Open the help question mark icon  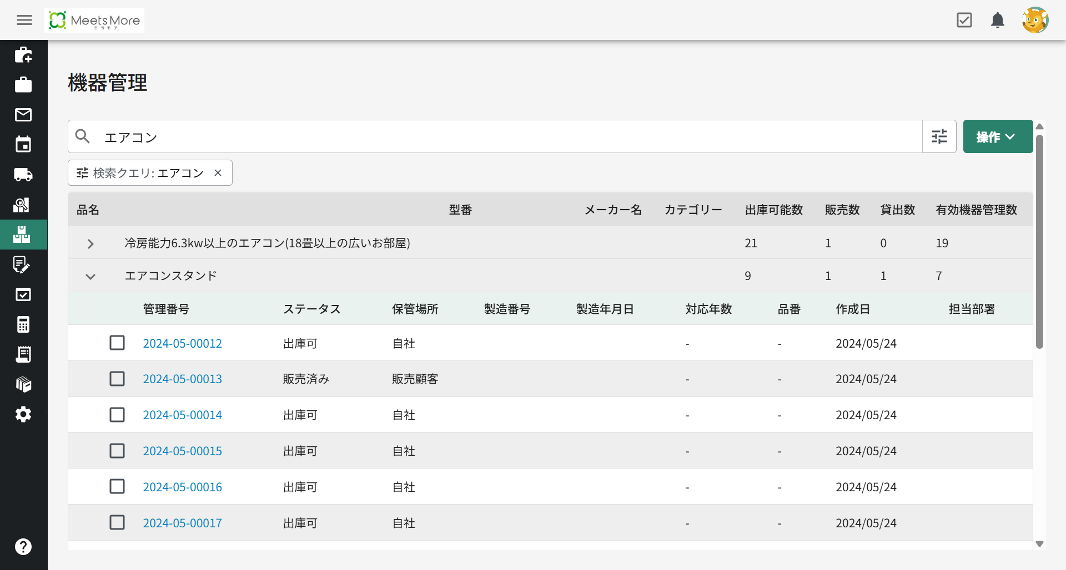pos(23,547)
